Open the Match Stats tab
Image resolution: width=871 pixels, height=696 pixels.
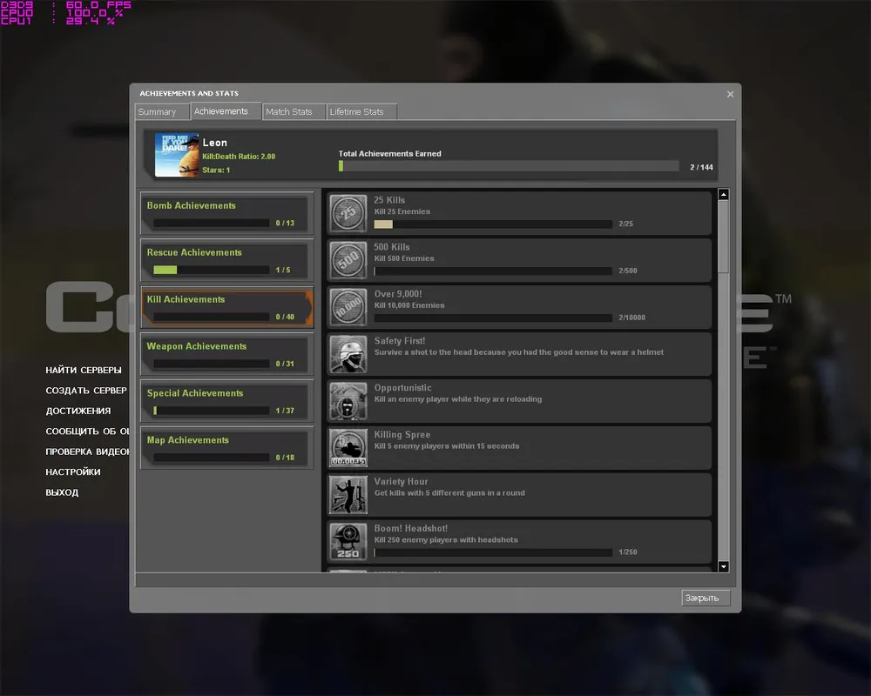pyautogui.click(x=292, y=111)
